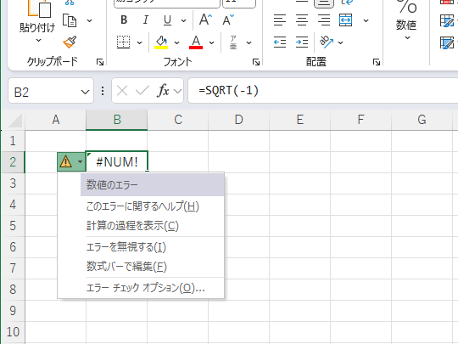458x344 pixels.
Task: Open the Paste options dropdown arrow
Action: (38, 41)
